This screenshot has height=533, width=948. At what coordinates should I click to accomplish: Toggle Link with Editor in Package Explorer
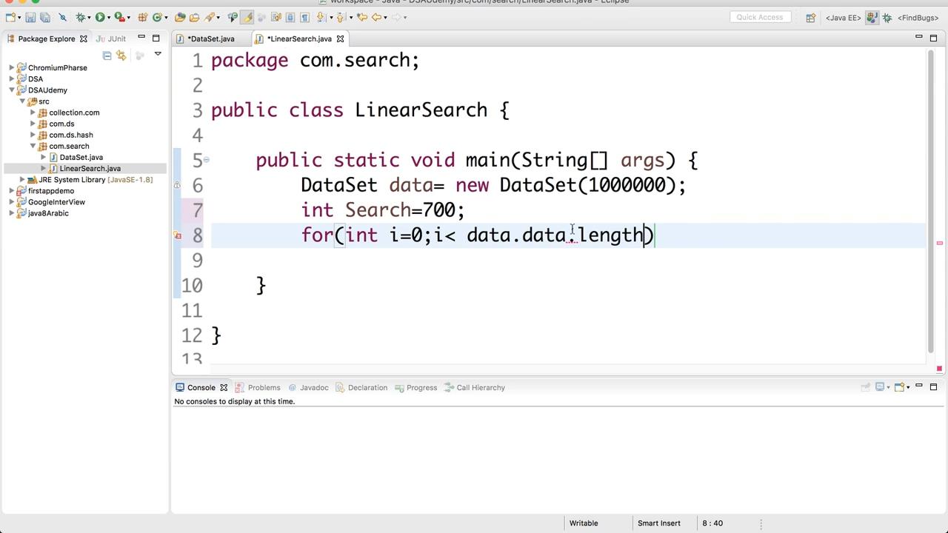click(x=121, y=56)
